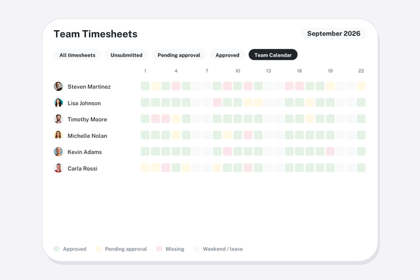The height and width of the screenshot is (280, 420).
Task: Open Carla Rossi's approved day 22 cell
Action: click(361, 168)
